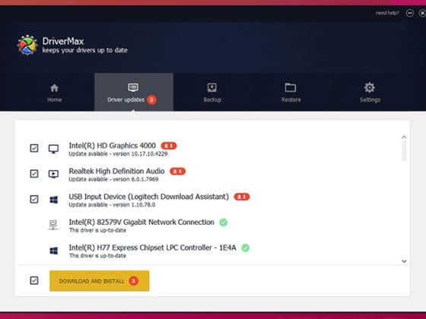
Task: Click the driver list scrollbar thumb
Action: [404, 151]
